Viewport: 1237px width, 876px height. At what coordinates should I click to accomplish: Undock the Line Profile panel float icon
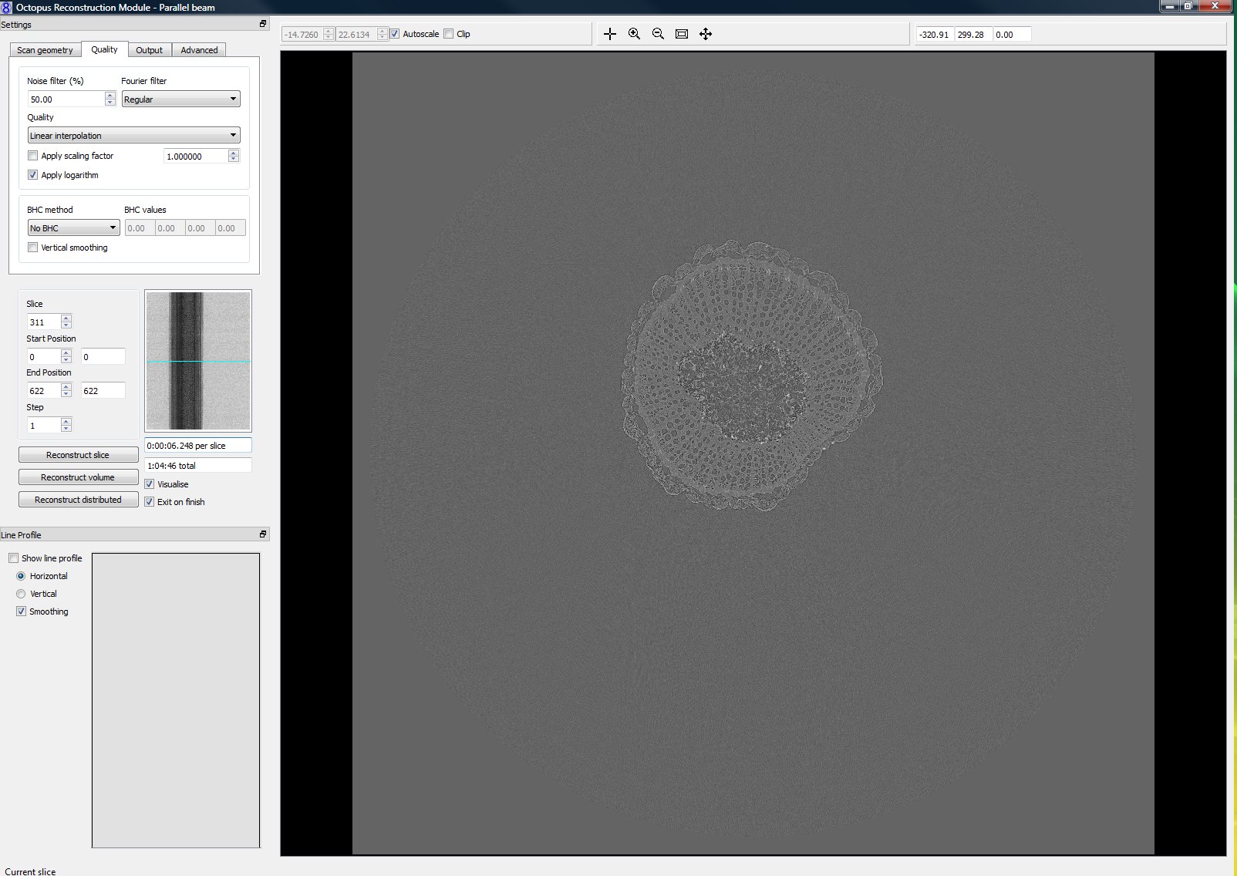click(x=263, y=534)
